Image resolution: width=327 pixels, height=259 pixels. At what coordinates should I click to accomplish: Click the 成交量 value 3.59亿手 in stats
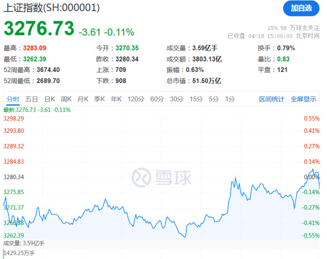205,48
